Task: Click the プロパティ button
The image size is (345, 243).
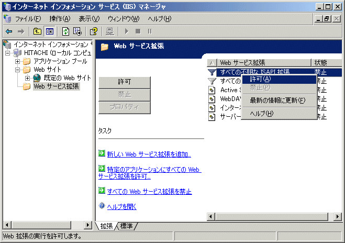Action: pos(125,107)
